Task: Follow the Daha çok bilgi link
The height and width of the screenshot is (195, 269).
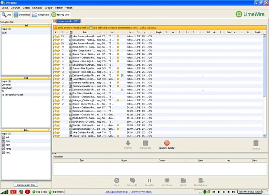Action: 148,28
